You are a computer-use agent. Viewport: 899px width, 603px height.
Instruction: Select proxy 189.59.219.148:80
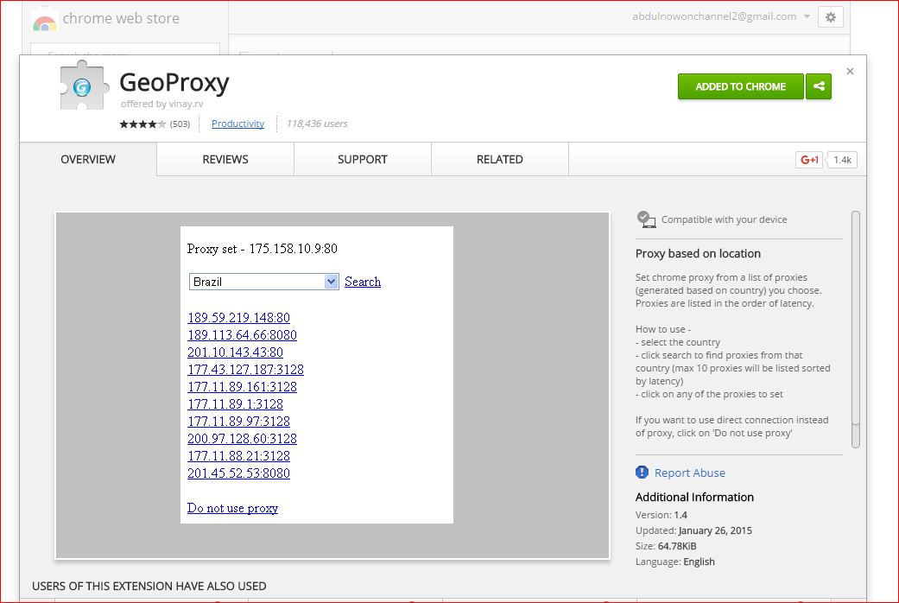[x=238, y=318]
